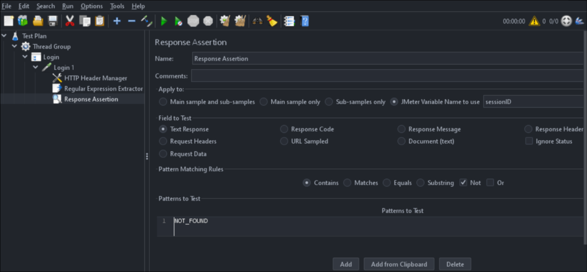Click the Save disk icon
Screen dimensions: 587x272
[x=53, y=21]
